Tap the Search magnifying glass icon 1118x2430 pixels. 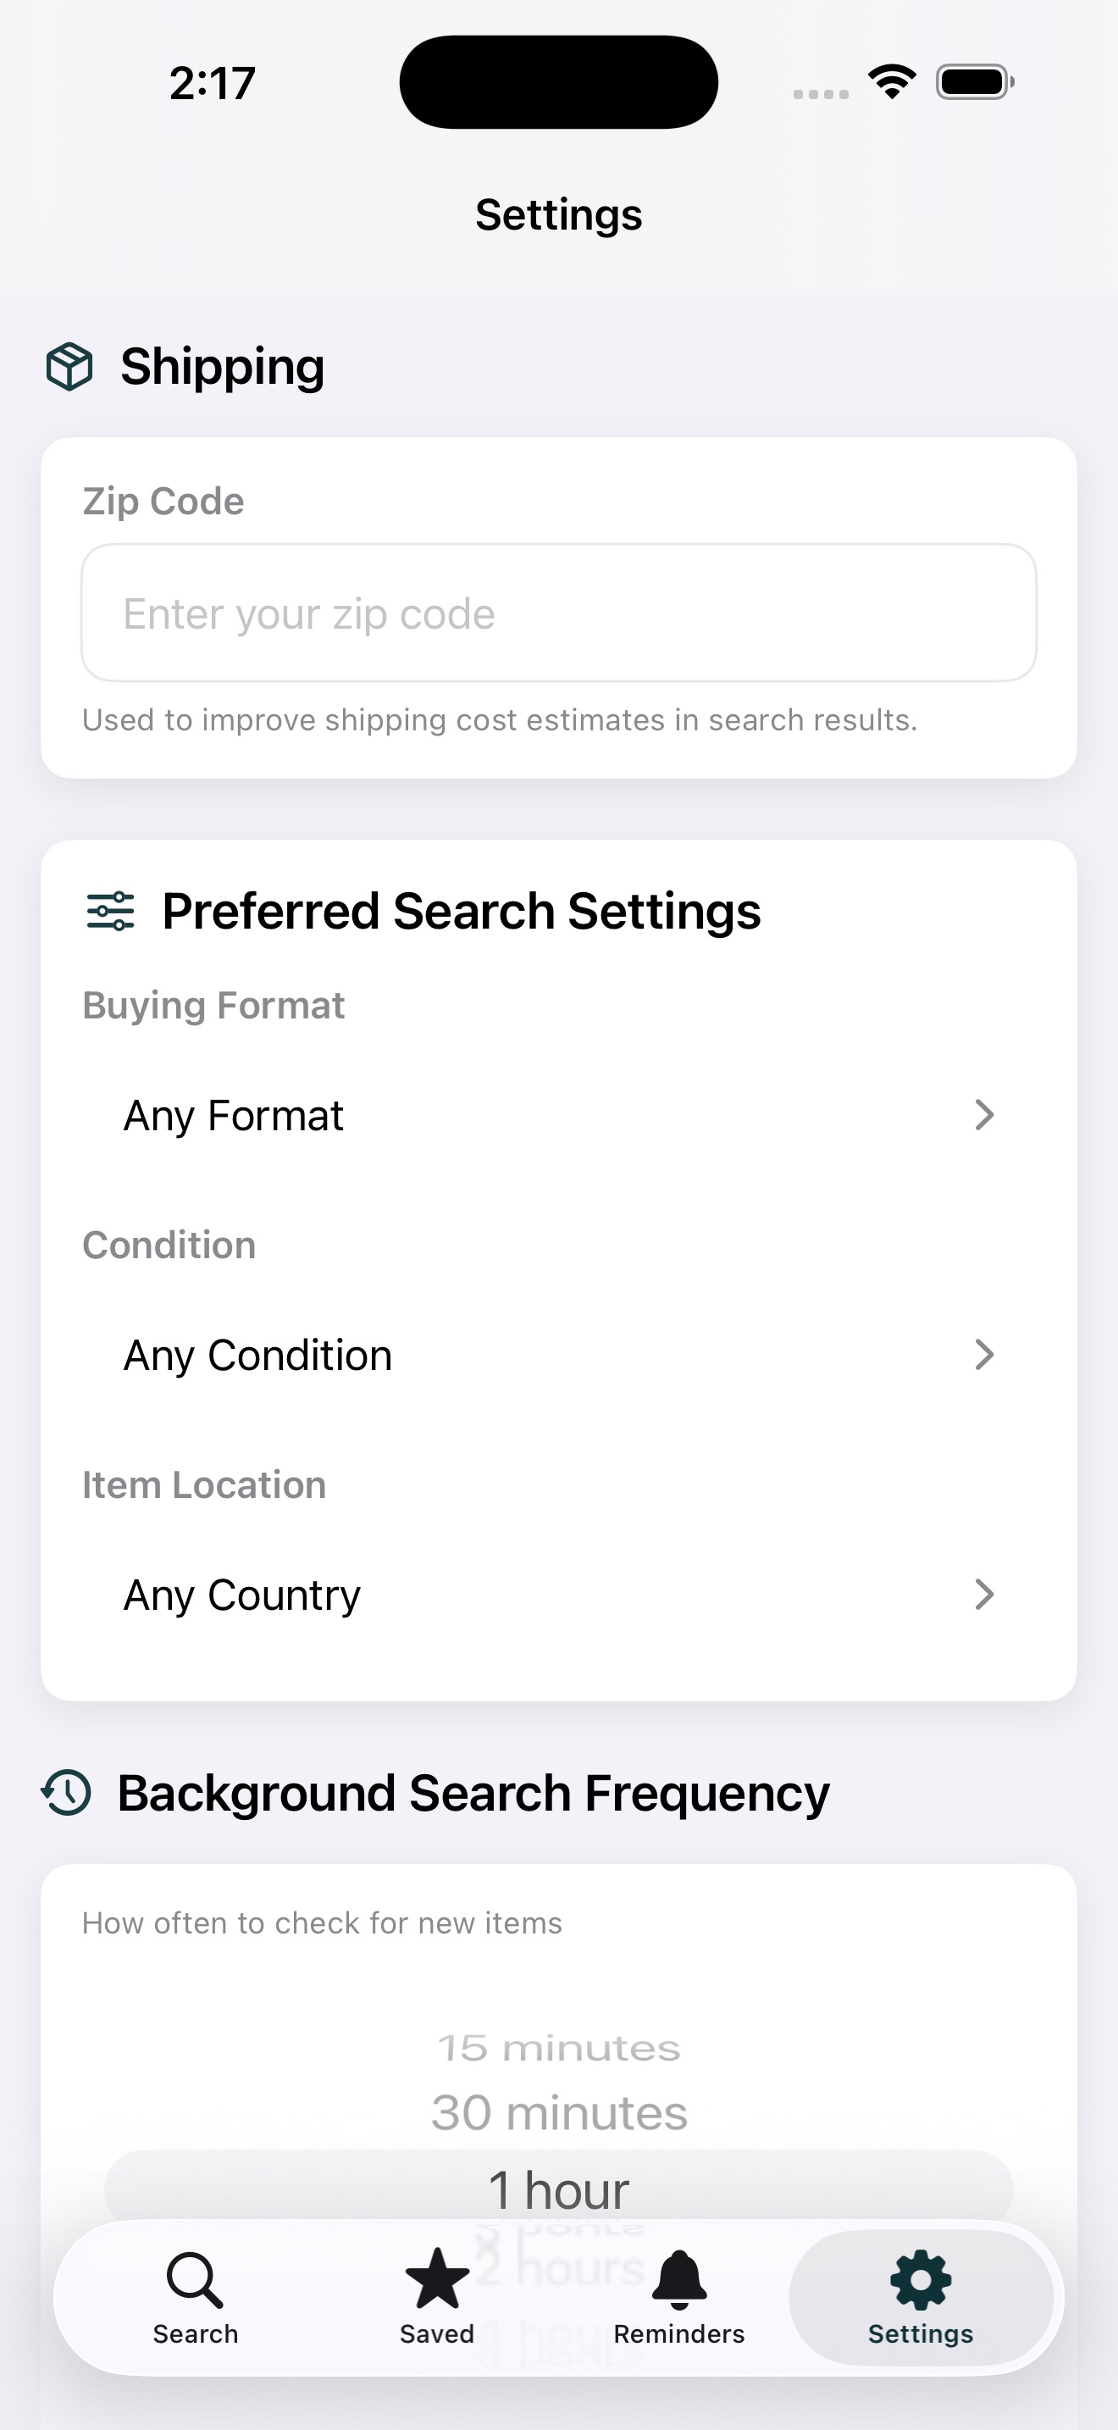click(195, 2279)
